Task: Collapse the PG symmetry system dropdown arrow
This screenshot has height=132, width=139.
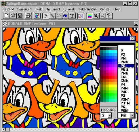Action: click(x=132, y=115)
